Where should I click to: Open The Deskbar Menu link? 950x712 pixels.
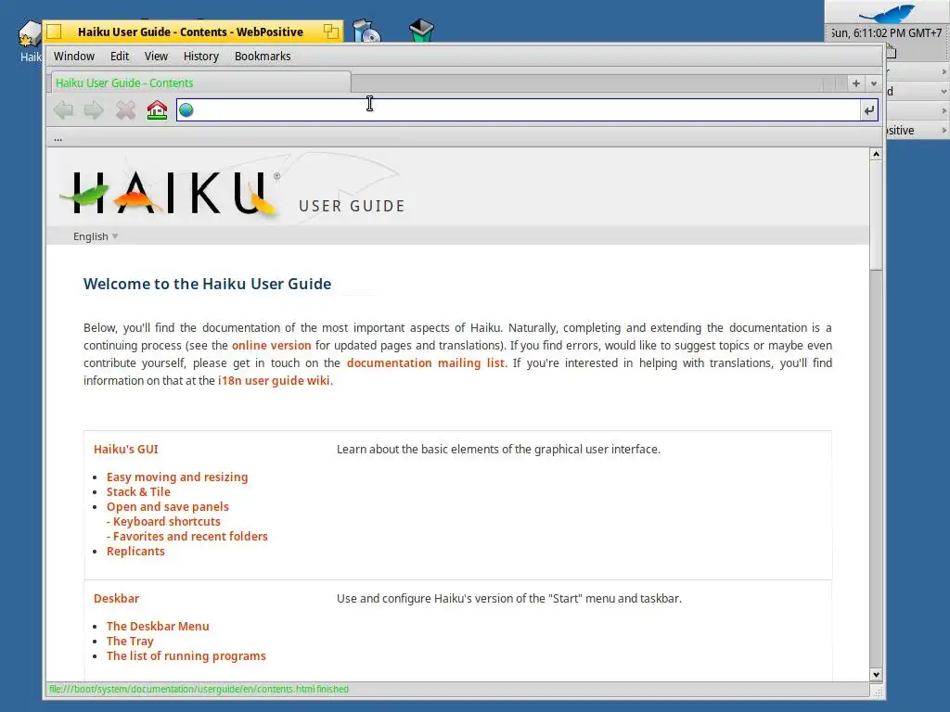(158, 627)
